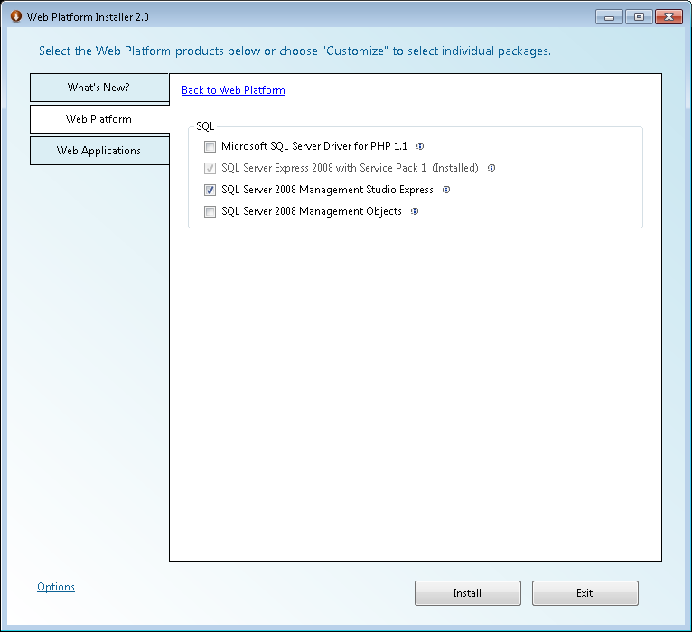Screen dimensions: 692x632
Task: Open info icon for Management Studio Express
Action: pyautogui.click(x=446, y=190)
